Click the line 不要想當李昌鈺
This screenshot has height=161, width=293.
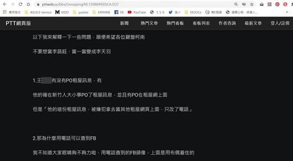coord(72,51)
